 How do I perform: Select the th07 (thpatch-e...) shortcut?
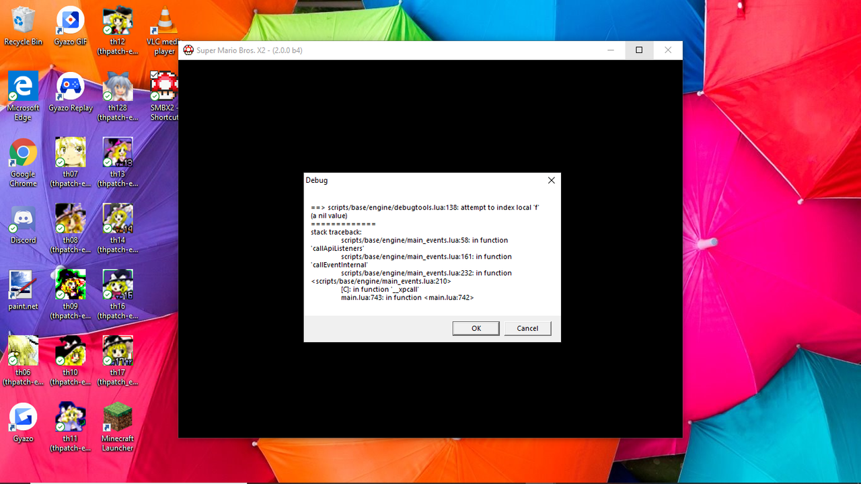tap(71, 163)
